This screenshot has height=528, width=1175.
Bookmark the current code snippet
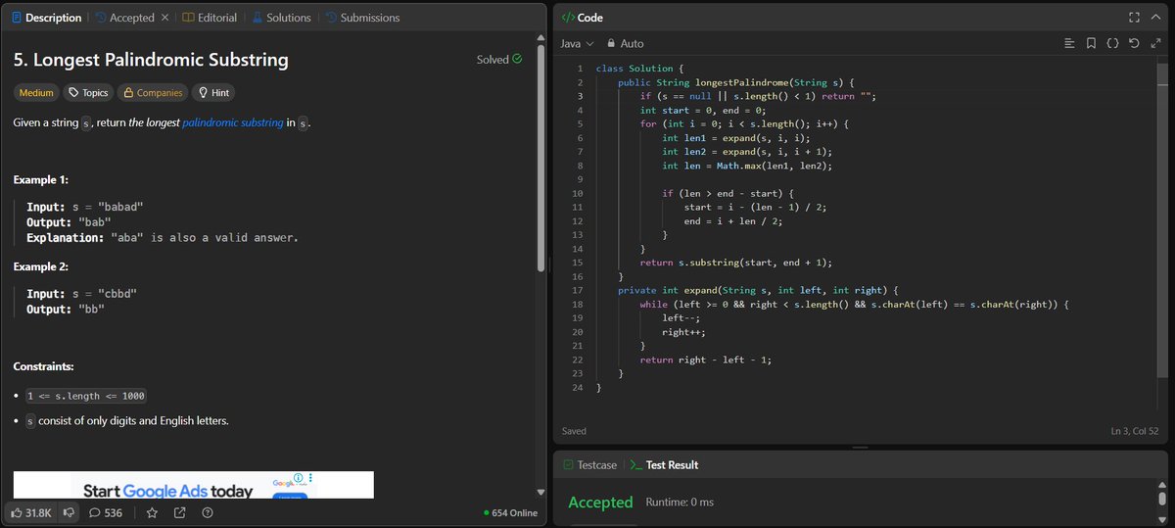pos(1091,43)
